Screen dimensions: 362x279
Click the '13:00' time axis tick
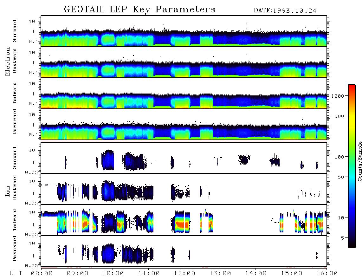point(220,273)
